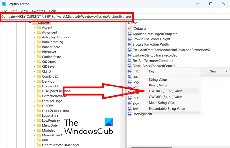
Task: Click the OperationStatusManager folder icon
Action: click(39, 145)
